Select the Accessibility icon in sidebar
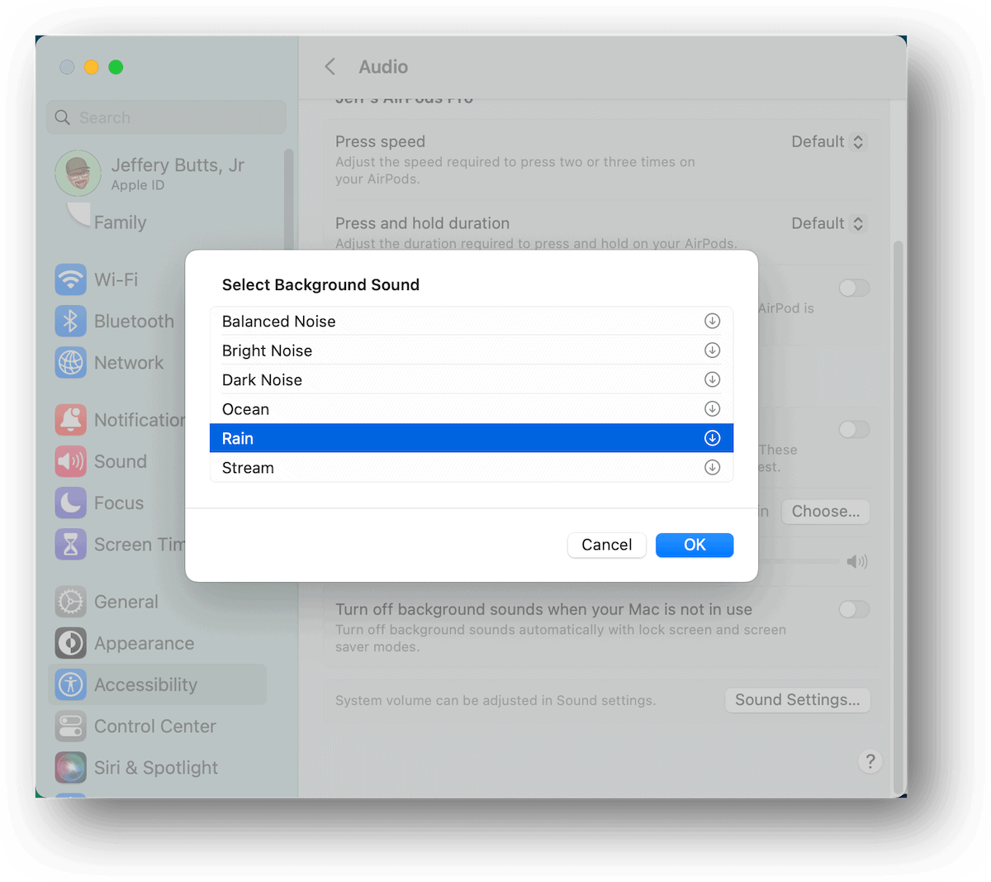 (x=71, y=684)
